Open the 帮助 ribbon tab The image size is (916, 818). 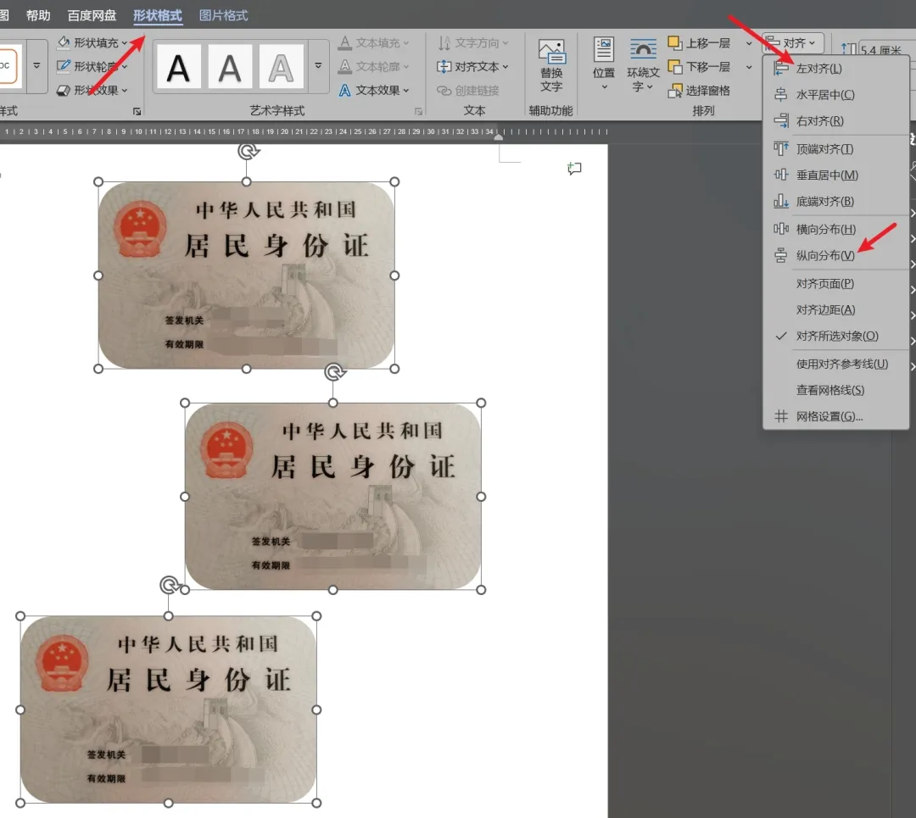pyautogui.click(x=38, y=15)
